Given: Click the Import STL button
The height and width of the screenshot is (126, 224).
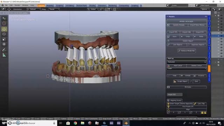Looking at the screenshot, I should [x=173, y=32].
